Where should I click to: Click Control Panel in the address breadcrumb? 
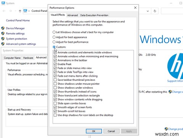39,11
